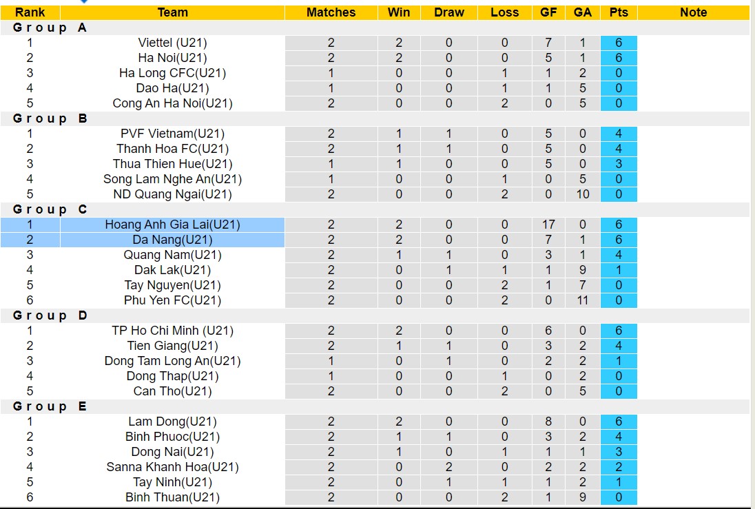Click the Note column header
Viewport: 755px width, 509px height.
coord(693,12)
